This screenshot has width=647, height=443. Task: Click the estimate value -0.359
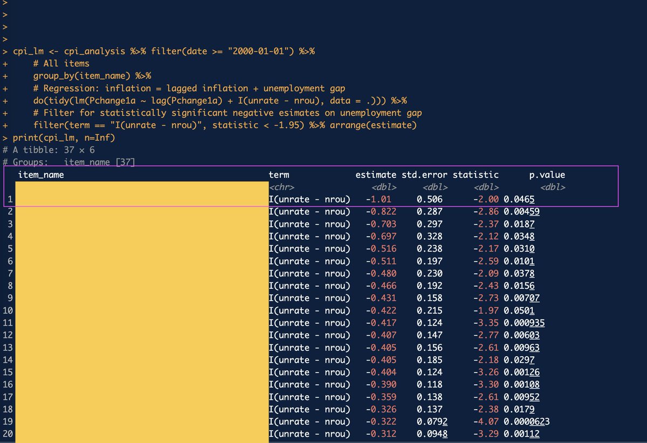381,397
